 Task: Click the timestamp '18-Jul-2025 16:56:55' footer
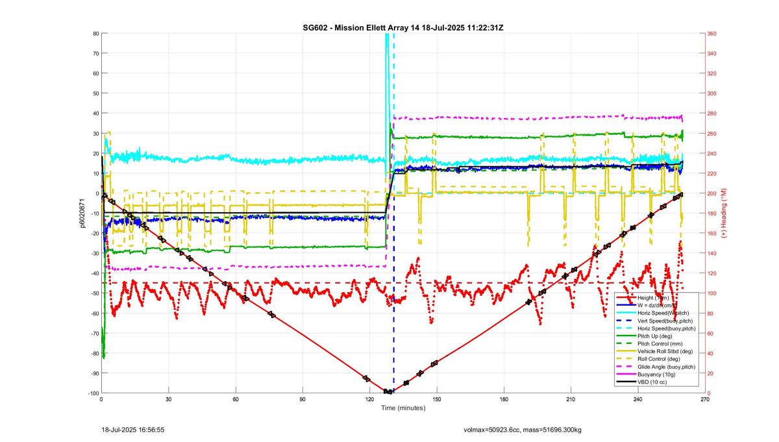pos(133,430)
